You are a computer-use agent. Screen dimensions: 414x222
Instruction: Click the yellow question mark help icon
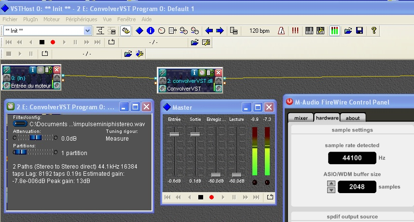pyautogui.click(x=373, y=31)
